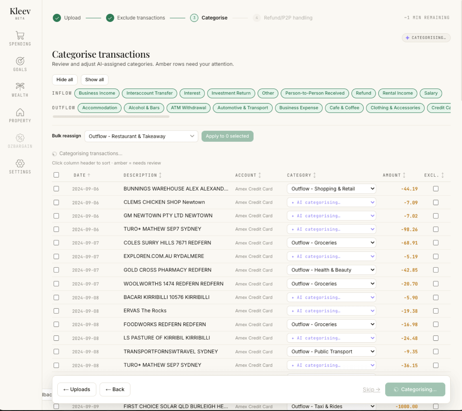Sort by Date using arrow icon

[89, 175]
